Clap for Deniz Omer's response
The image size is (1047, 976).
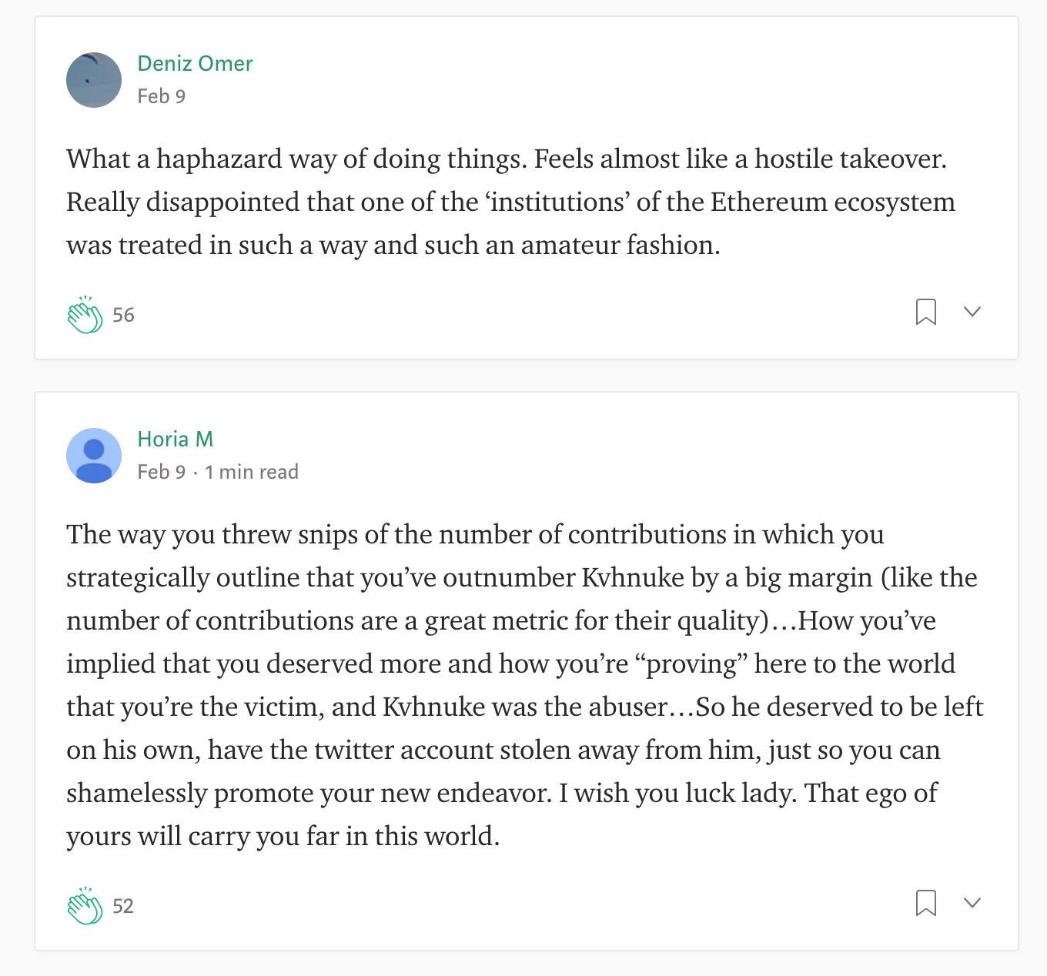pos(85,314)
